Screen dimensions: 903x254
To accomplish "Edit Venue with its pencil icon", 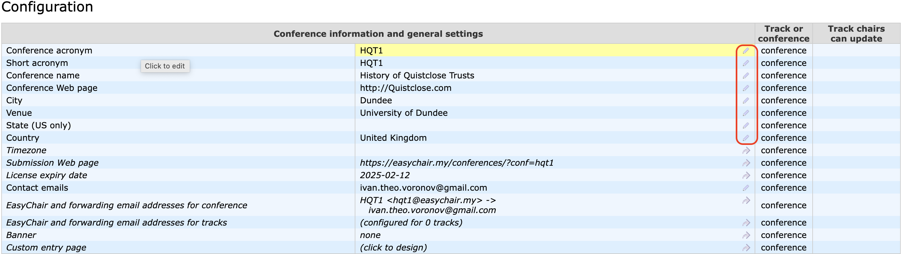I will point(746,113).
